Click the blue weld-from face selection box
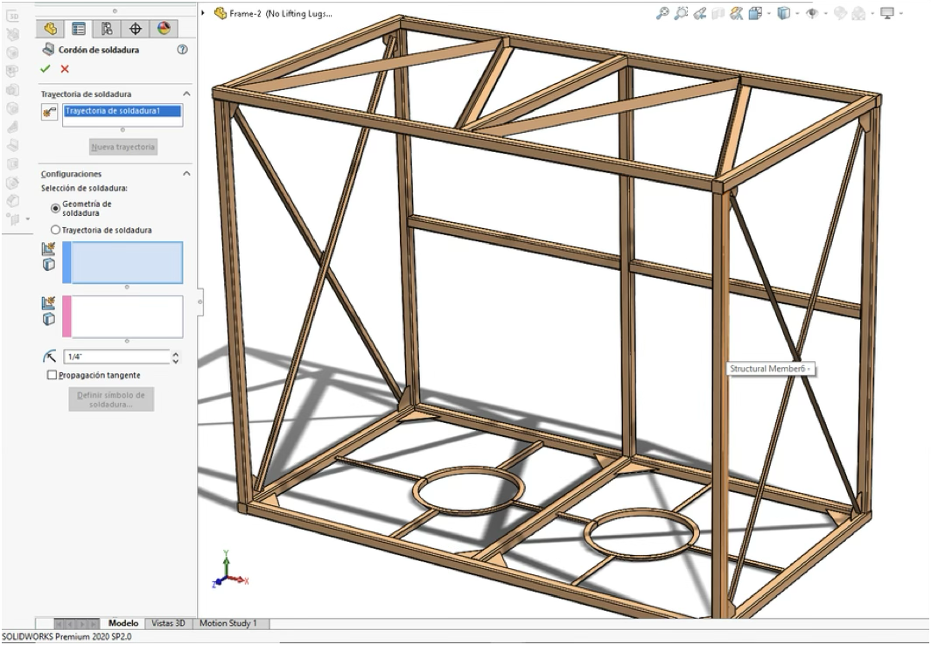Screen dimensions: 931x645 pos(126,262)
